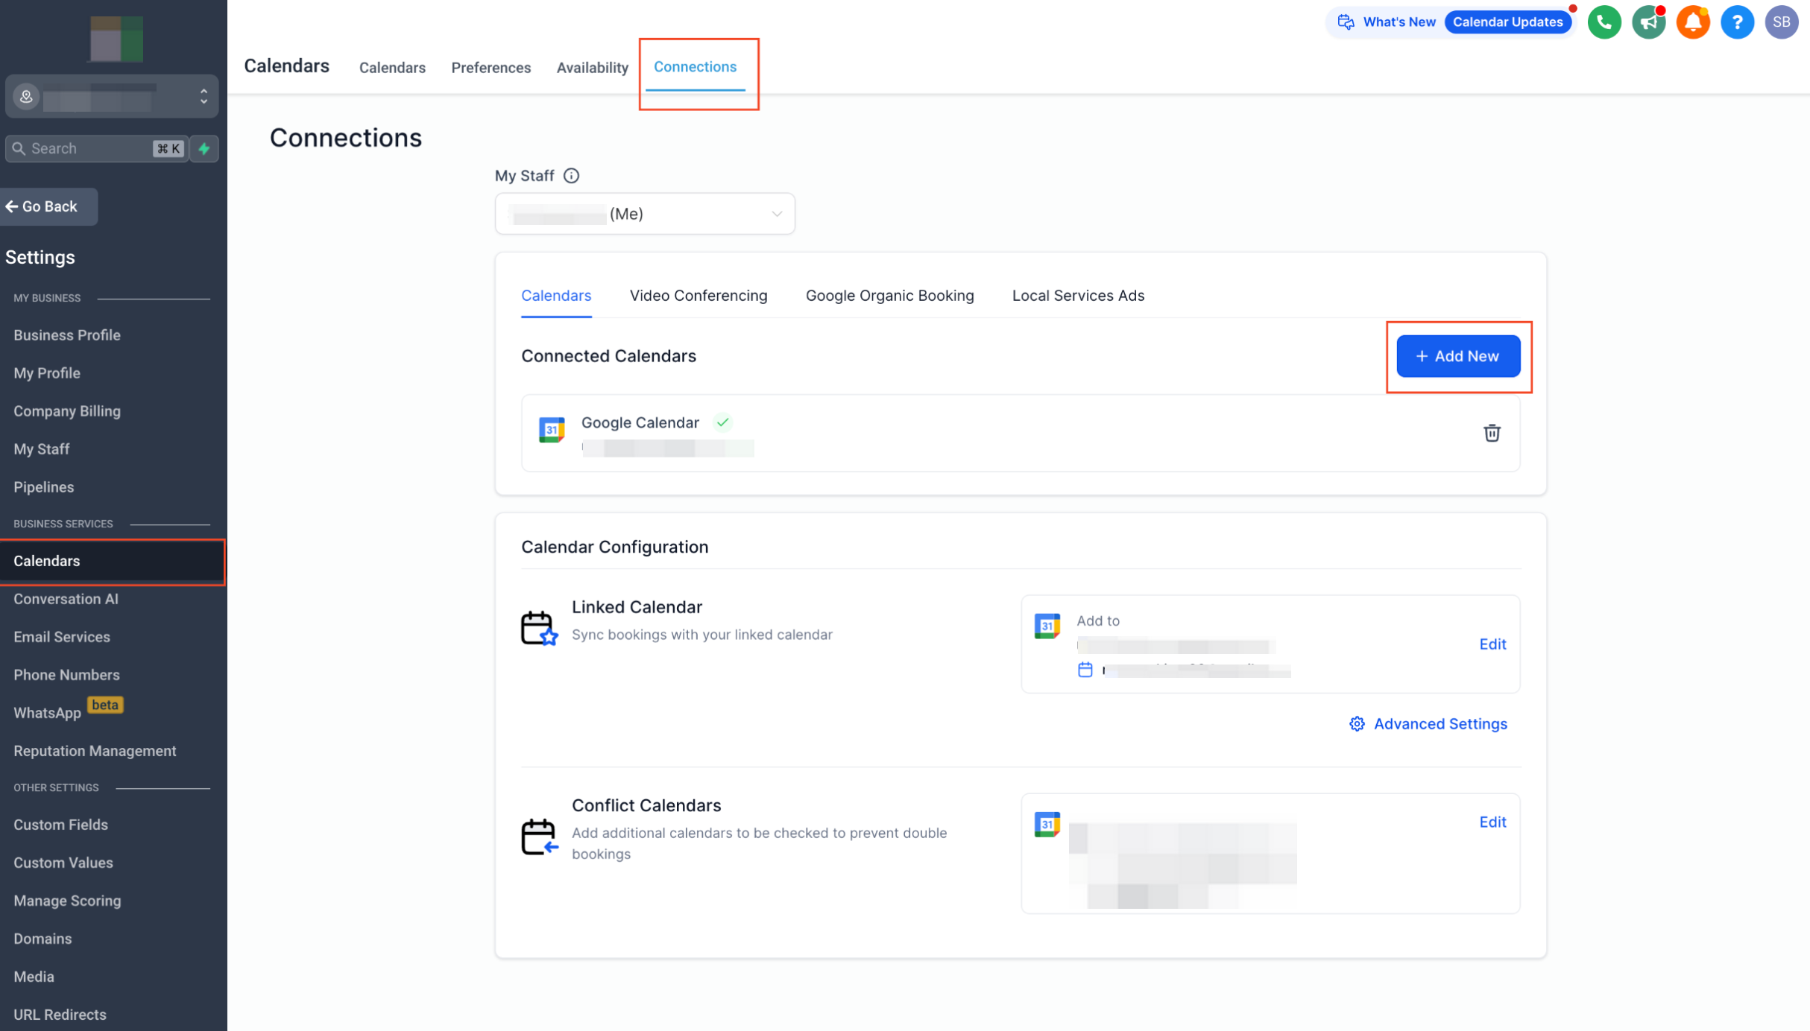The width and height of the screenshot is (1810, 1031).
Task: Click the Add New button
Action: click(1457, 356)
